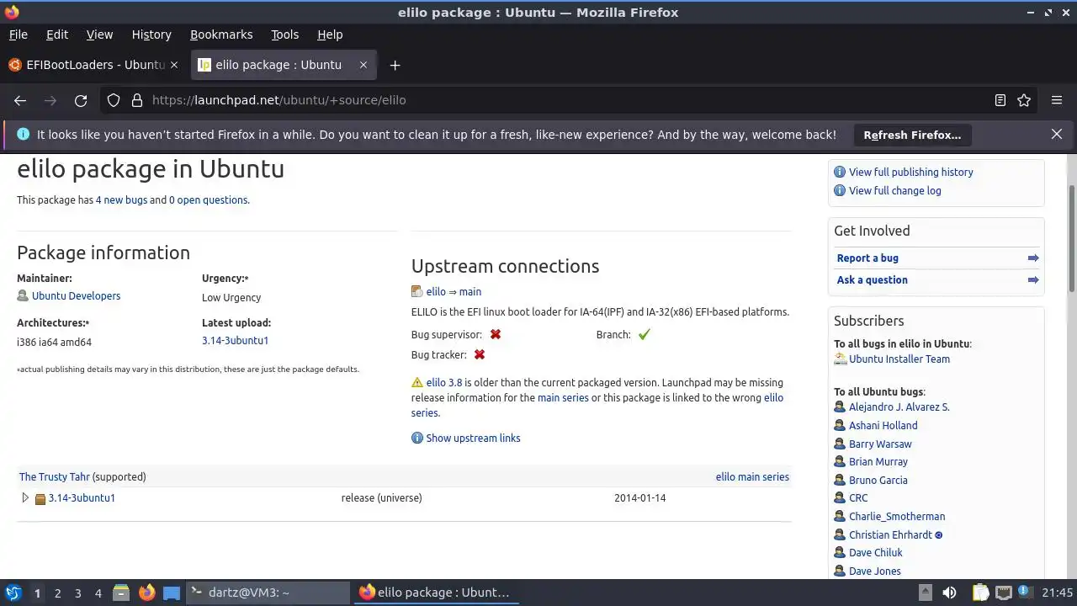Switch to workspace 4 in pager

coord(98,593)
